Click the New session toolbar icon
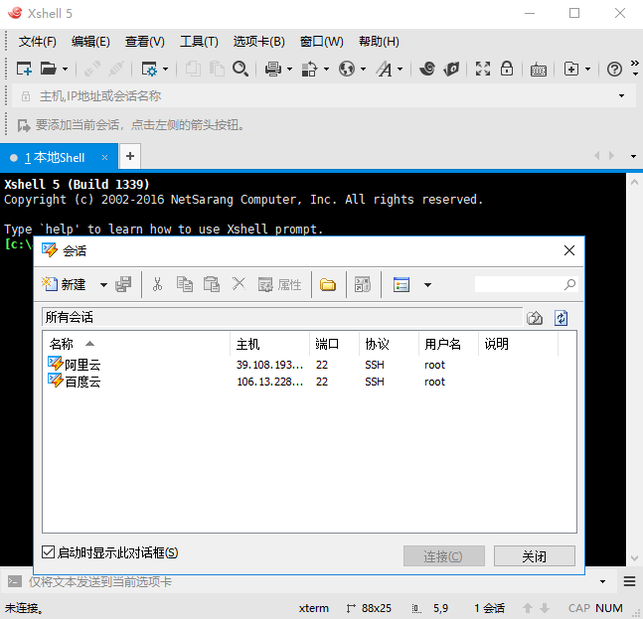 tap(24, 69)
